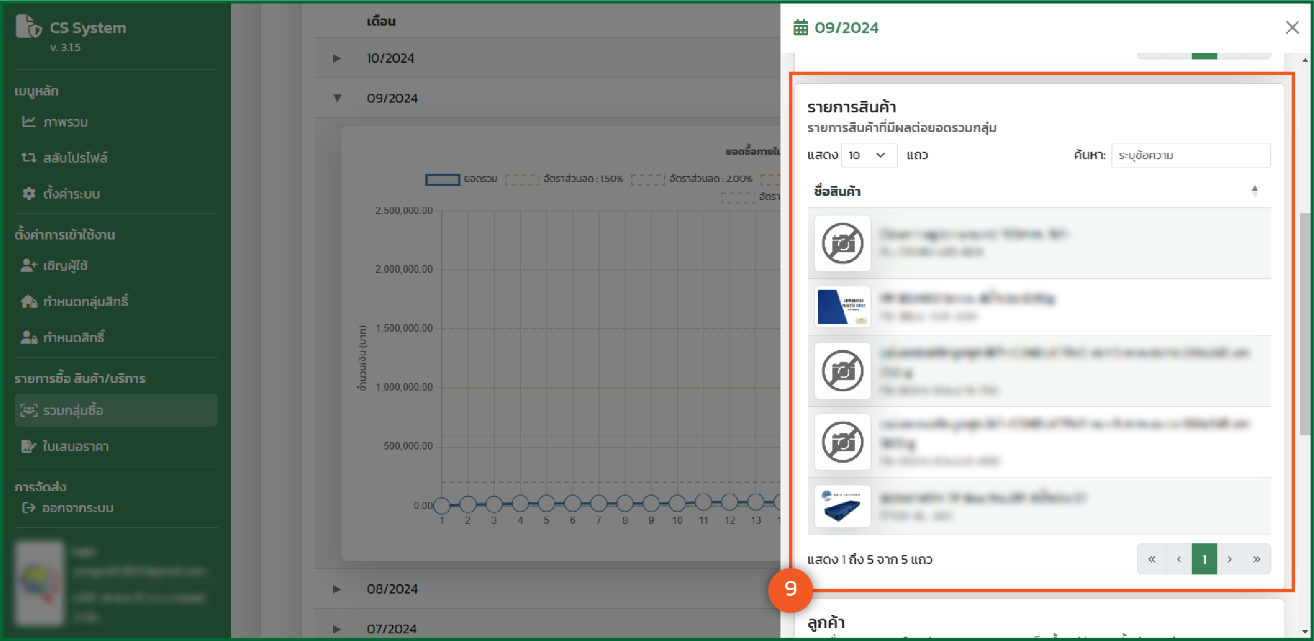
Task: Select กำหนดกลุ่มสิทธิ์ menu item
Action: pyautogui.click(x=85, y=302)
